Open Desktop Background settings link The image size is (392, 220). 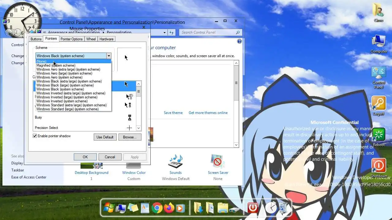point(92,173)
